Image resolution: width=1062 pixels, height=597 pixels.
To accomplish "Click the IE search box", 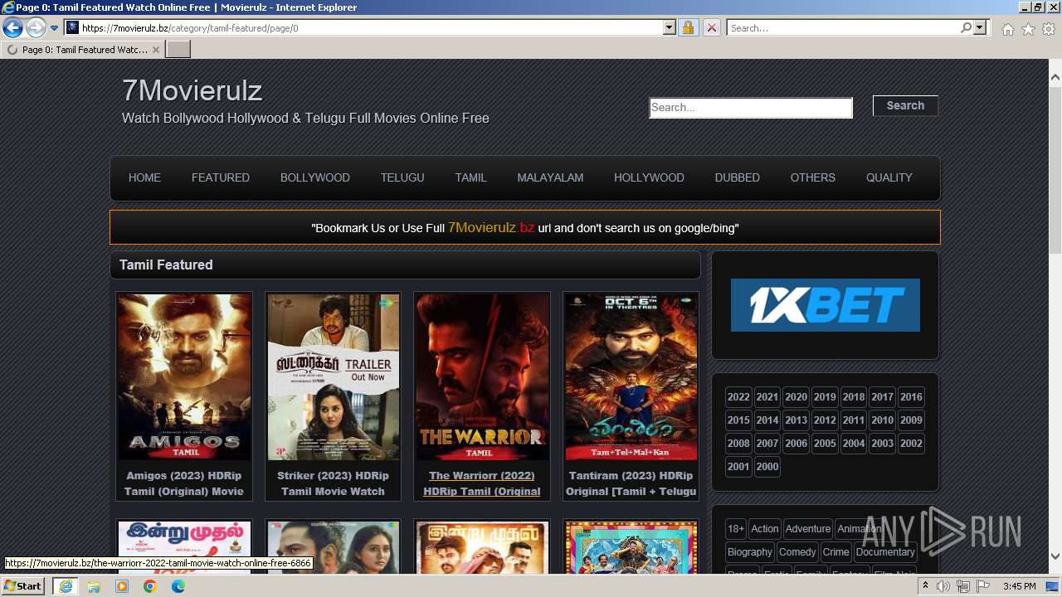I will [x=842, y=27].
